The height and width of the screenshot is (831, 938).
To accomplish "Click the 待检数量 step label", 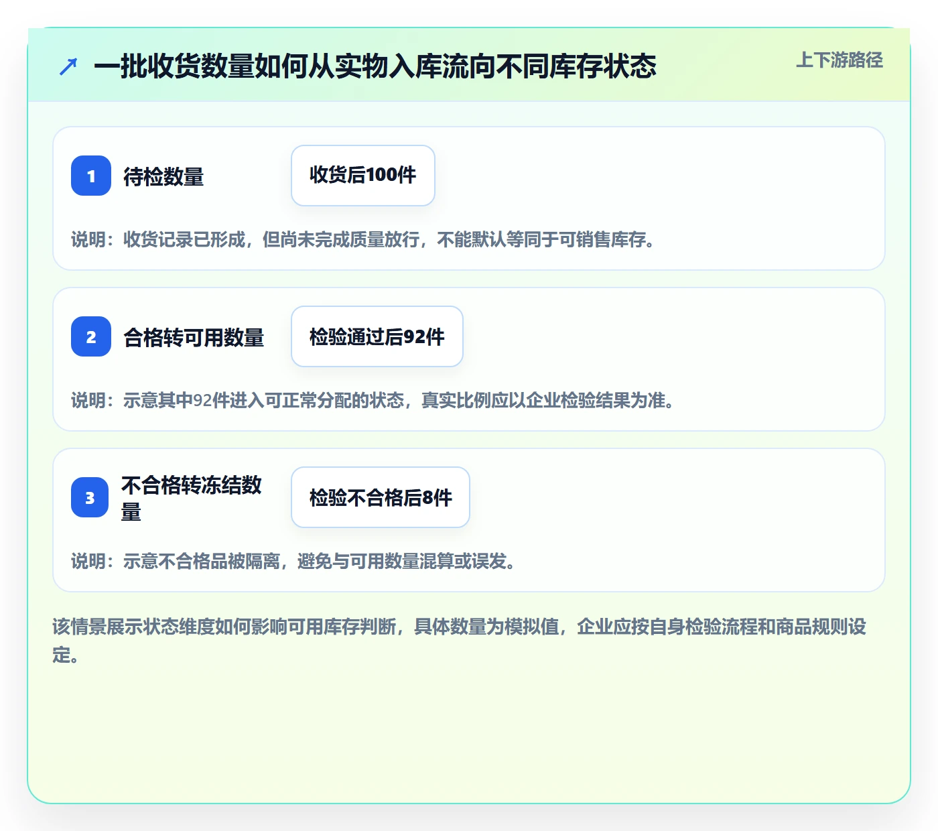I will (163, 177).
